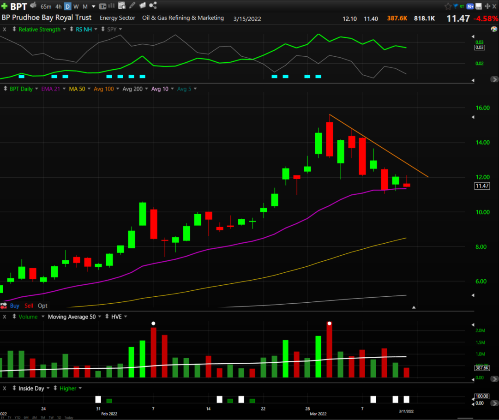Click the reorder arrows beside Inside Day
Image resolution: width=499 pixels, height=420 pixels.
[14, 388]
